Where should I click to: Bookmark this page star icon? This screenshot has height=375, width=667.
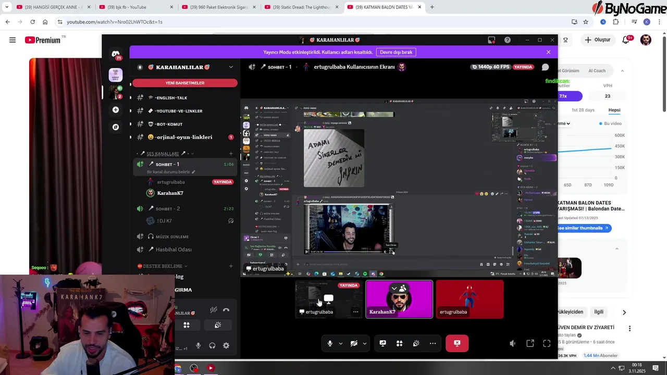pos(586,22)
